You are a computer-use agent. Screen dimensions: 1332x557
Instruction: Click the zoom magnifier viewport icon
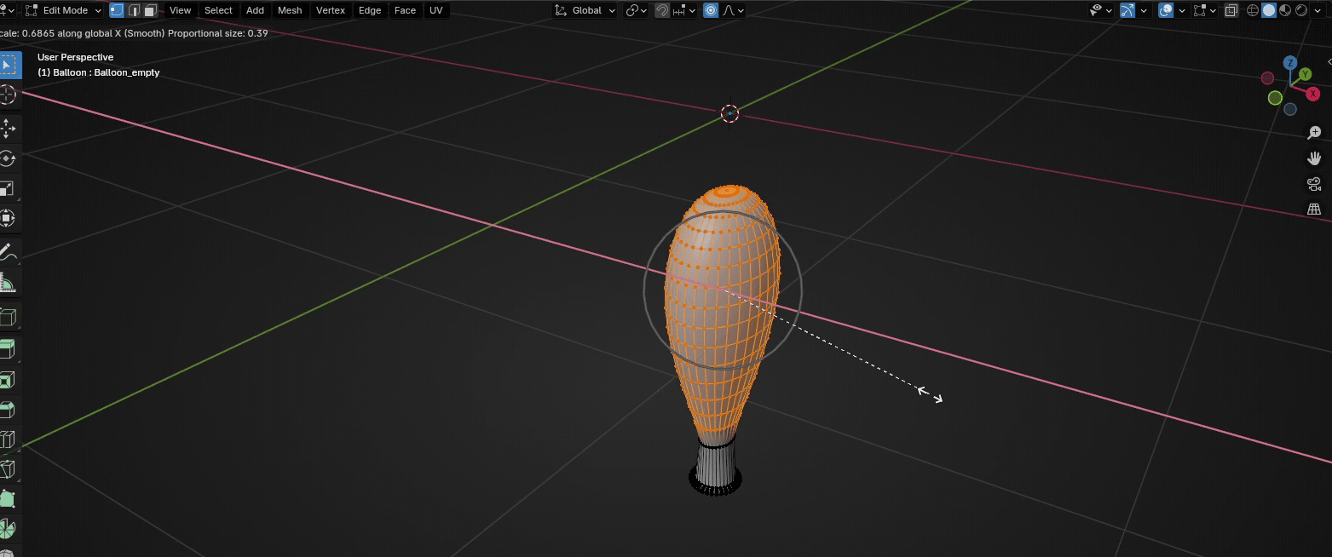click(1314, 133)
